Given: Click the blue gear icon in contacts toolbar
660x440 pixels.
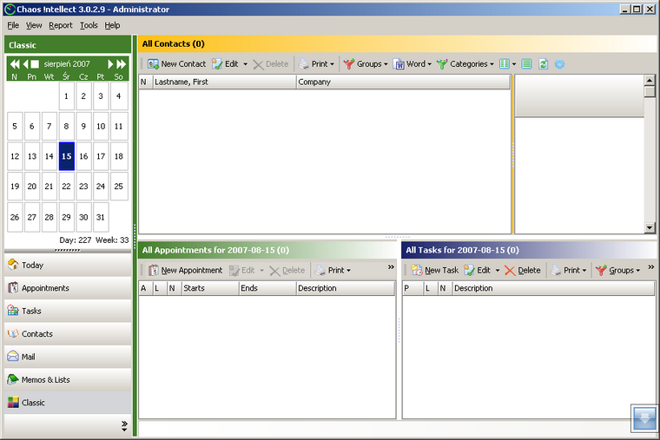Looking at the screenshot, I should (x=559, y=64).
